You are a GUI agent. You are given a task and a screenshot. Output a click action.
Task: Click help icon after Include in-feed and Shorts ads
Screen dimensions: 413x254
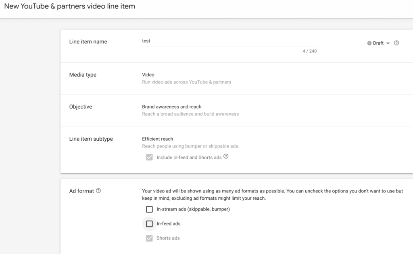tap(226, 157)
